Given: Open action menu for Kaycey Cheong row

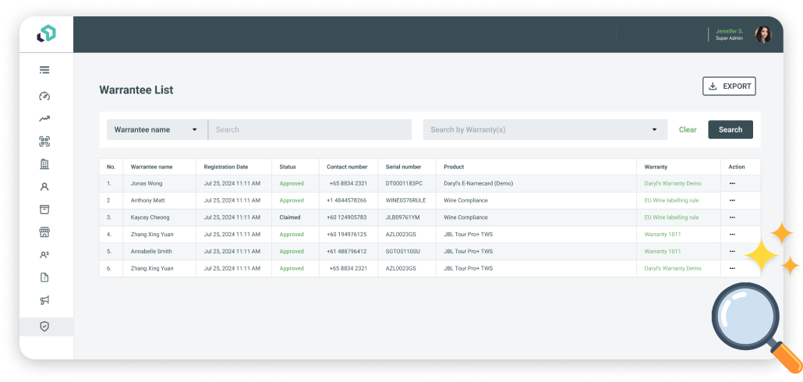Looking at the screenshot, I should click(x=732, y=217).
